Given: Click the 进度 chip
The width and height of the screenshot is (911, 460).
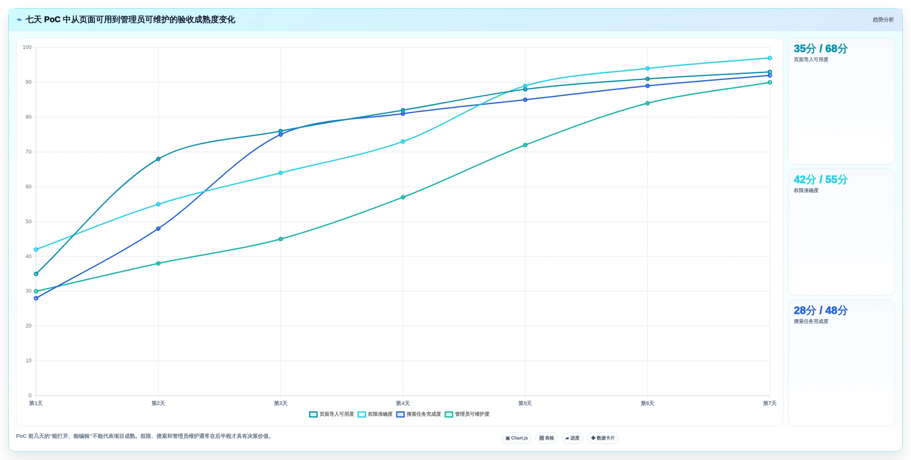Looking at the screenshot, I should tap(572, 438).
